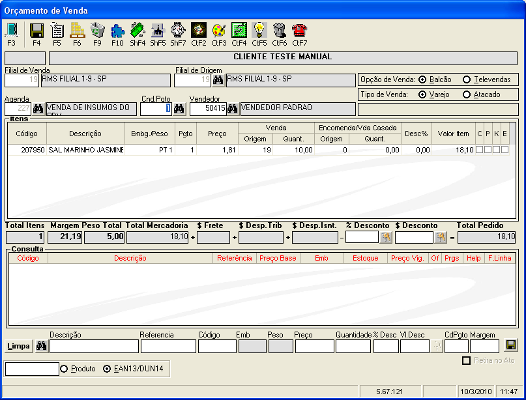Click the Estoque column header
Image resolution: width=526 pixels, height=400 pixels.
click(365, 258)
